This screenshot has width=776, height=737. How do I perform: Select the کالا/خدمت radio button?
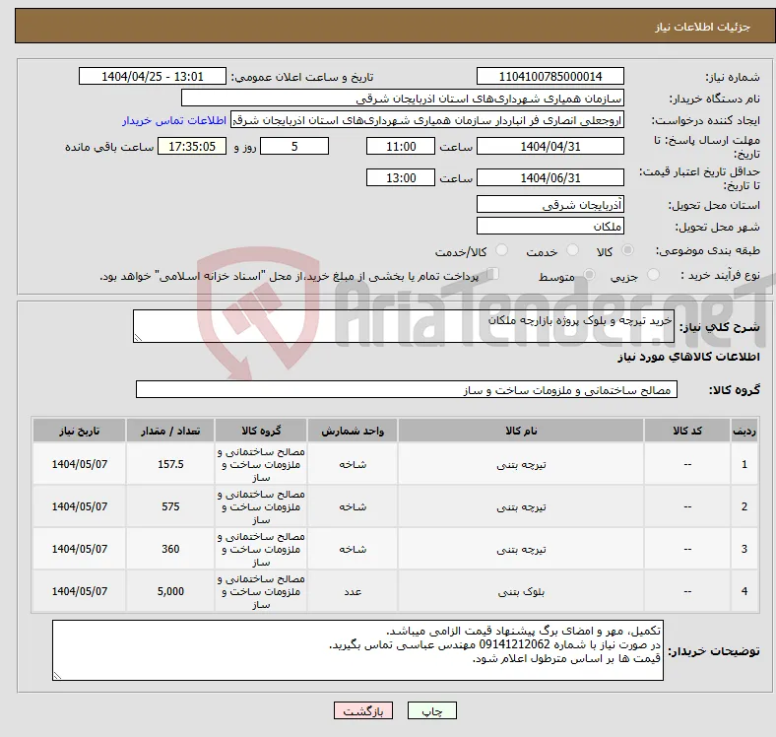[501, 250]
